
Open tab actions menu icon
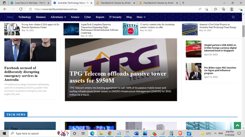click(4, 3)
